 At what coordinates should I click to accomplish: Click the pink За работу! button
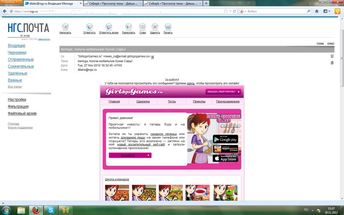point(130,155)
